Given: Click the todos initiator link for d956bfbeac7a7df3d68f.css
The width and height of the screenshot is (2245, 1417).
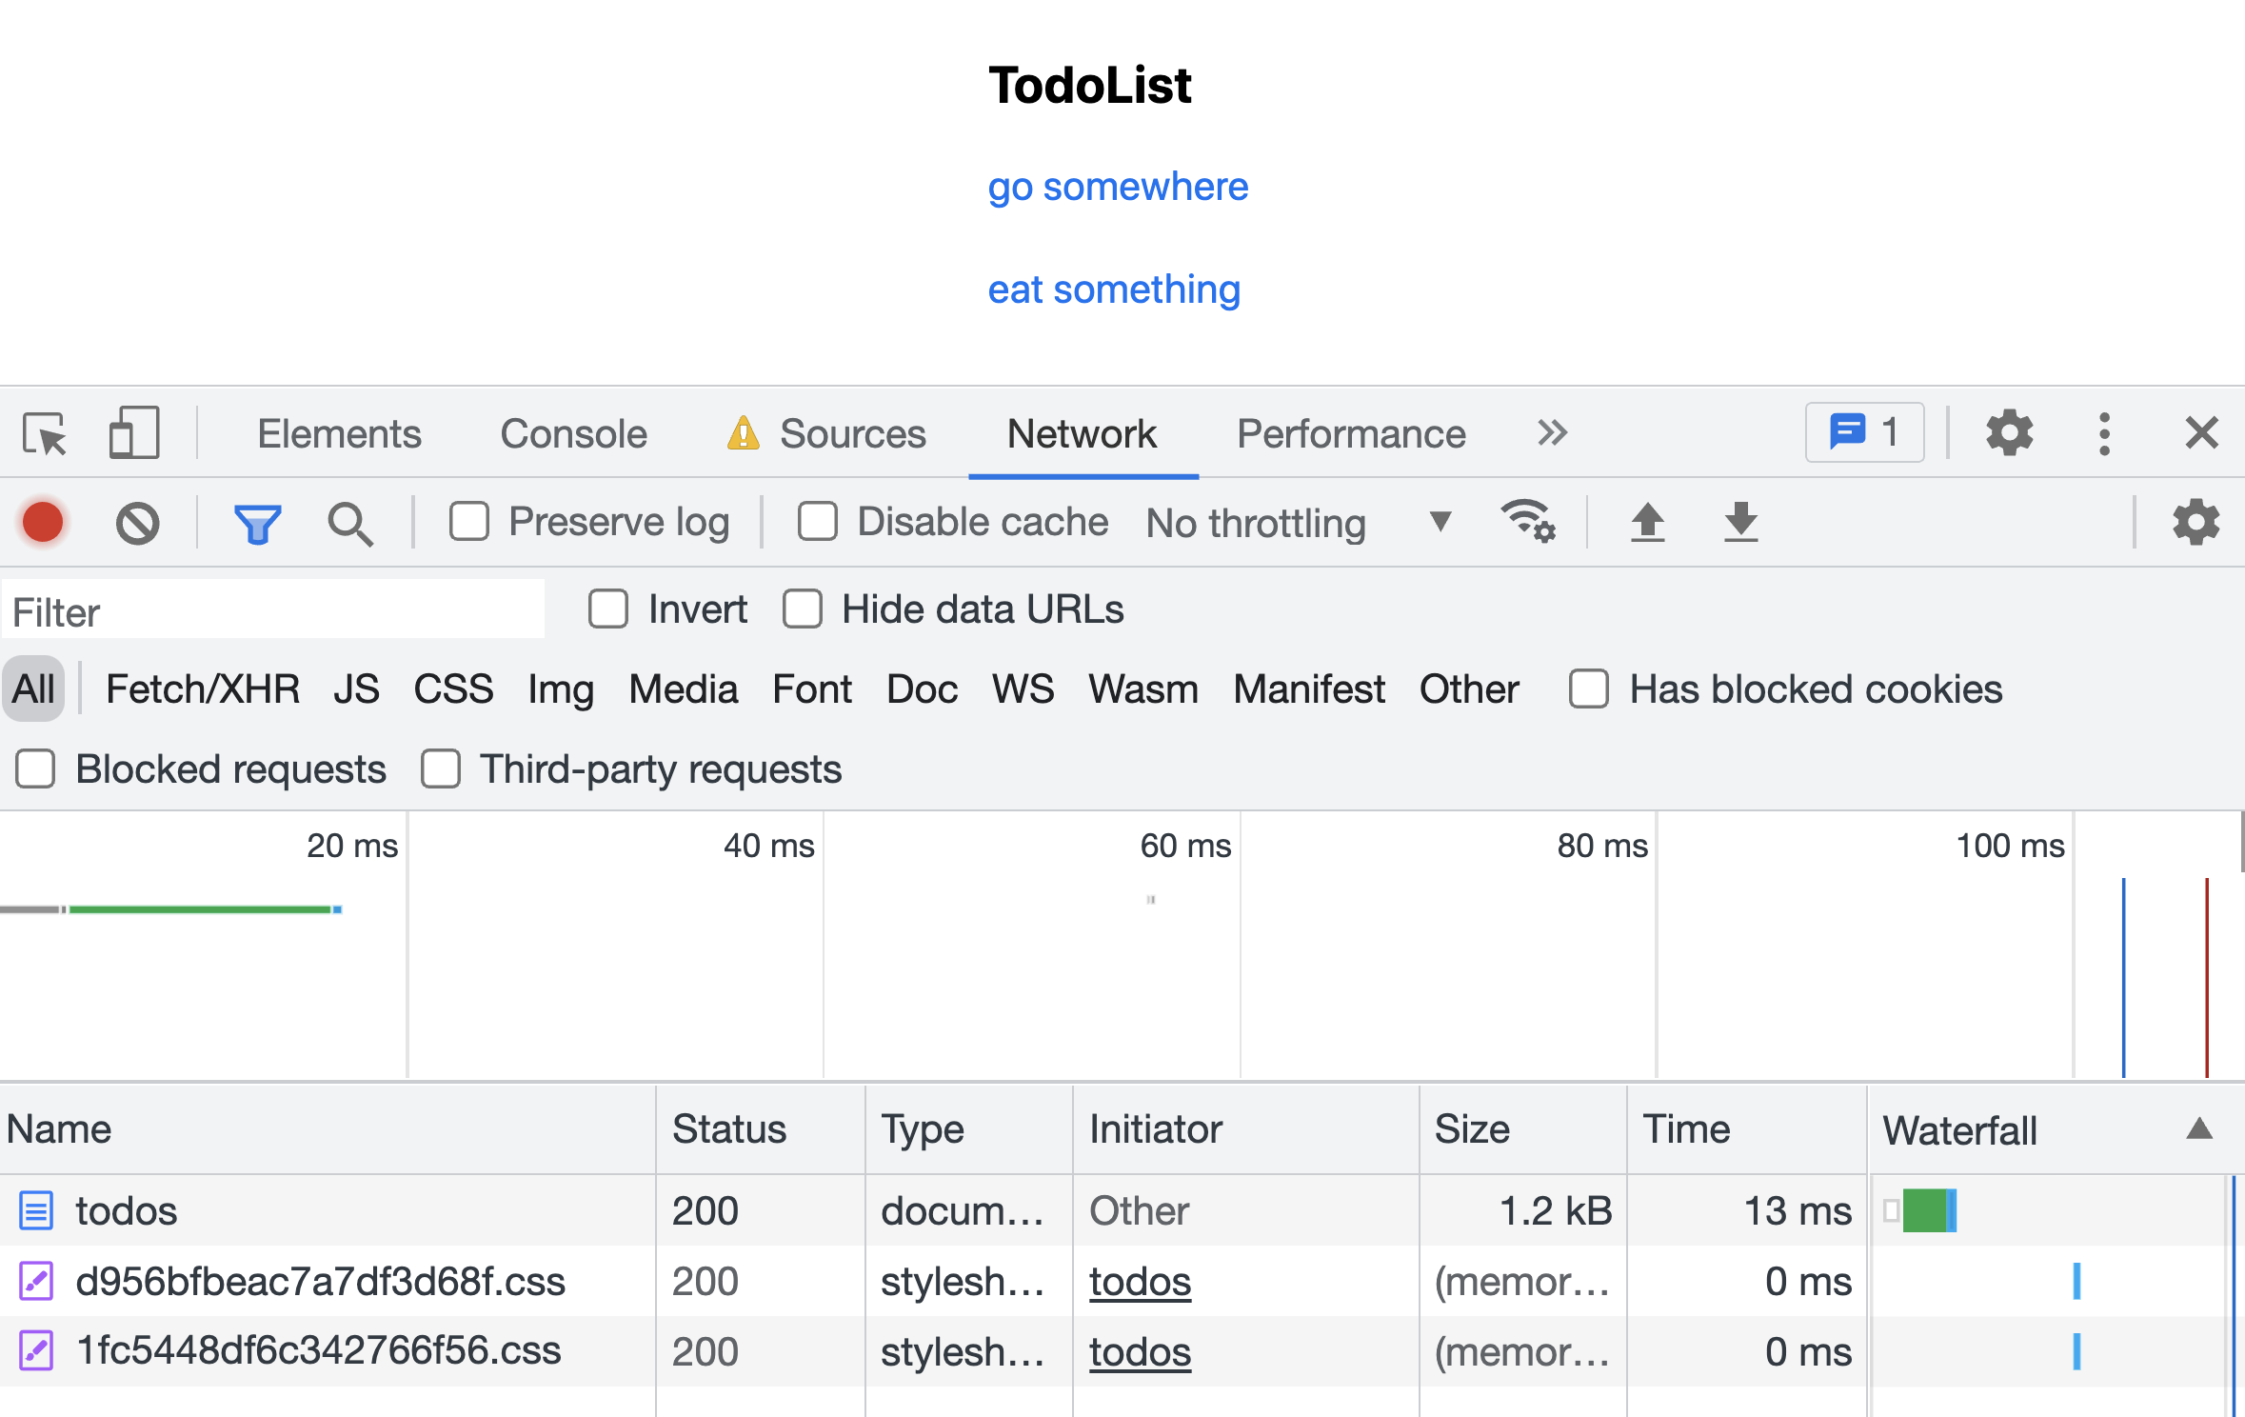Looking at the screenshot, I should [1140, 1282].
